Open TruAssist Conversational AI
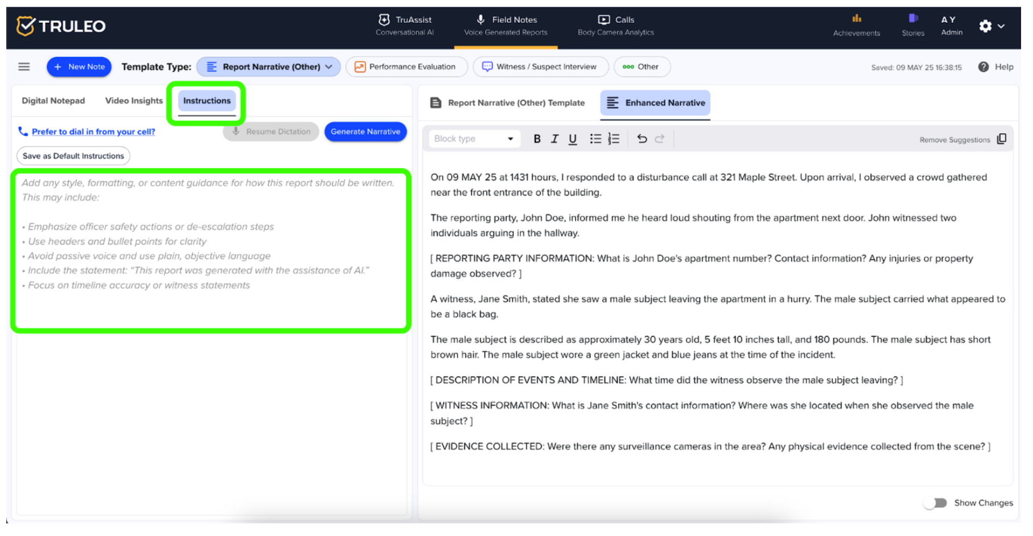Screen dimensions: 1033x536 click(x=405, y=26)
